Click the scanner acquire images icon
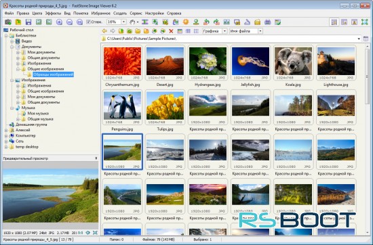 (247, 22)
